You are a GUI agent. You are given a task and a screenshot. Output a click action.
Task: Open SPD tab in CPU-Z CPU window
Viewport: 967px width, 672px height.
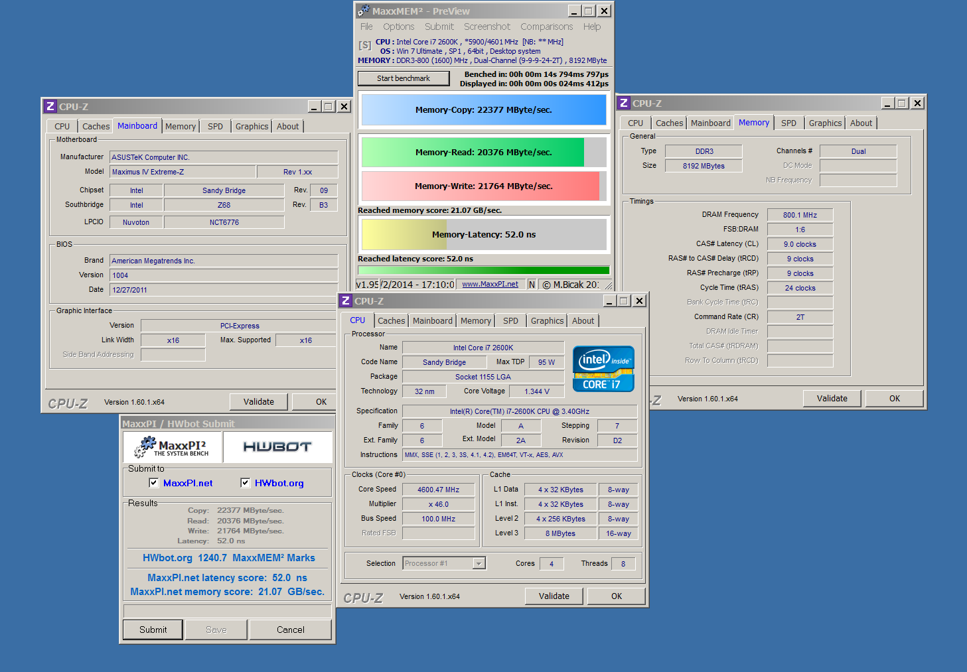pyautogui.click(x=510, y=320)
